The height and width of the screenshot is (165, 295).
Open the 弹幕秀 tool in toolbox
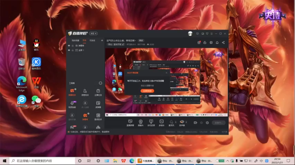[x=85, y=117]
